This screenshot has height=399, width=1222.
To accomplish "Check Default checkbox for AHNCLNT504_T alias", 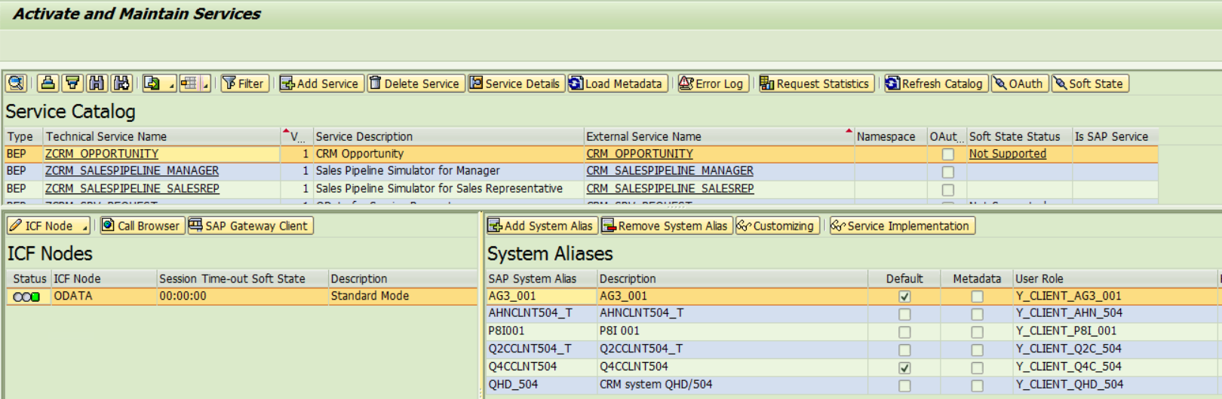I will tap(904, 314).
